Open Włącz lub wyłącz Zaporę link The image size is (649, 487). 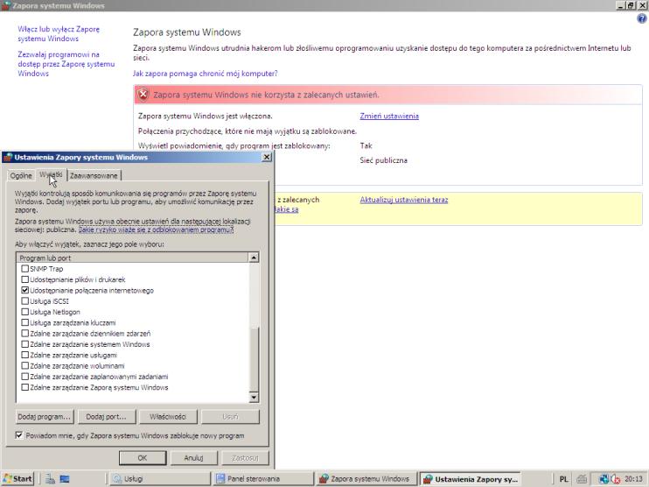[59, 33]
